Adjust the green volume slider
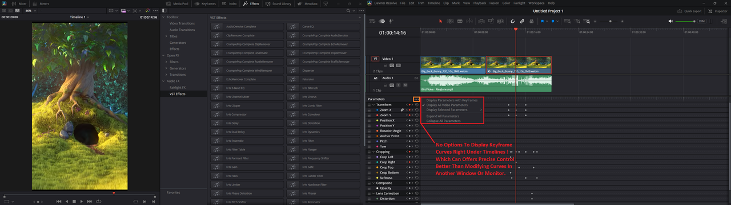Viewport: 731px width, 205px height. pyautogui.click(x=685, y=21)
